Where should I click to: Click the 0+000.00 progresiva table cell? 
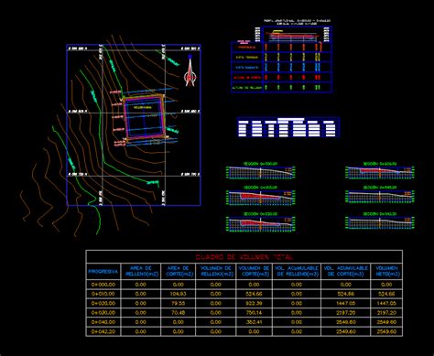coord(103,285)
